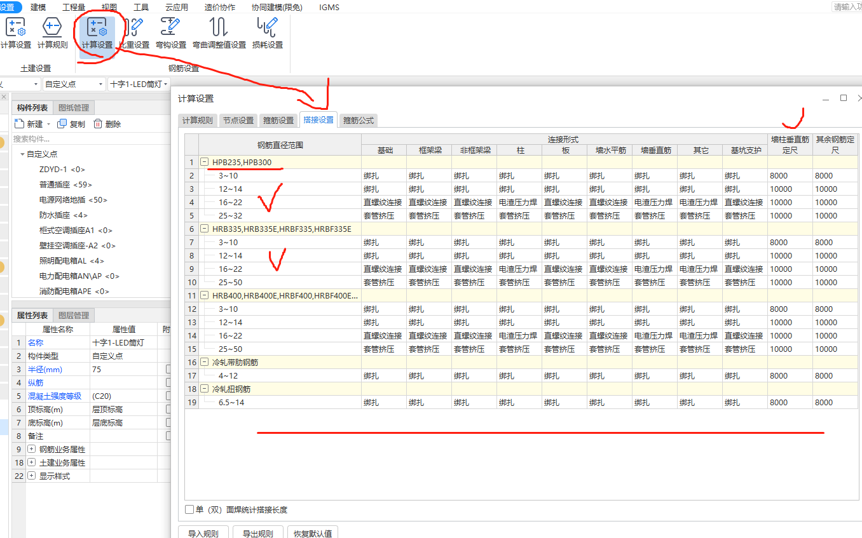Toggle 单(双)面焊统计搭接长度 checkbox
The width and height of the screenshot is (862, 538).
pos(189,509)
